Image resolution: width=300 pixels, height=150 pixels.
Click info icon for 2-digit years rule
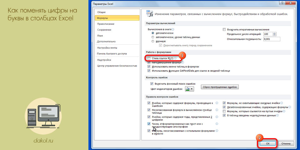pos(217,117)
